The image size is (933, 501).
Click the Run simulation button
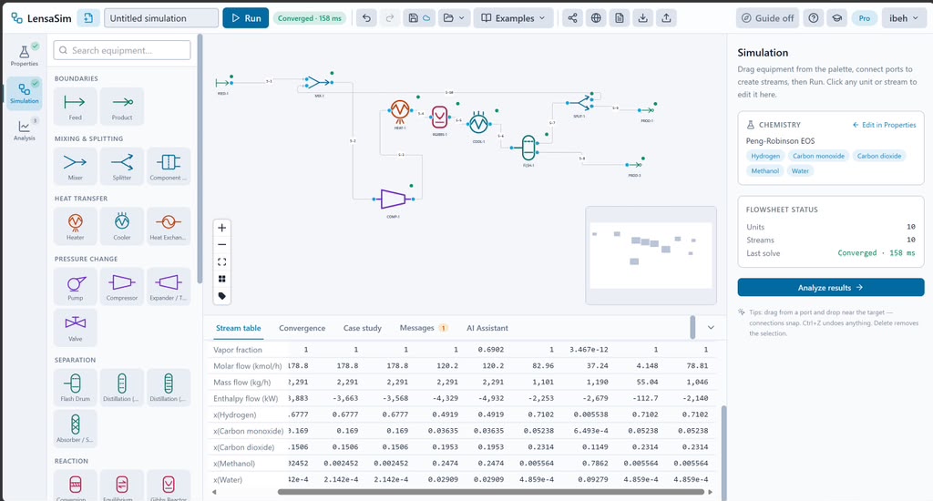click(x=245, y=18)
